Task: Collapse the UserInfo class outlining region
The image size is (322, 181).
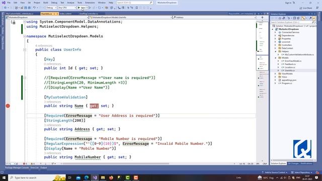Action: tap(25, 50)
